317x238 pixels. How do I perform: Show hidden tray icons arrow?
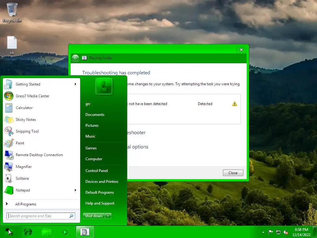coord(263,232)
